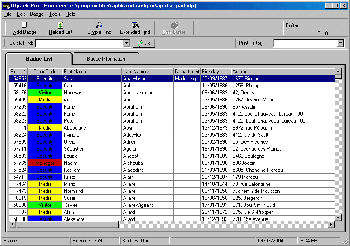Click the red Manager cell for Nacim
Image resolution: width=350 pixels, height=246 pixels.
click(45, 163)
